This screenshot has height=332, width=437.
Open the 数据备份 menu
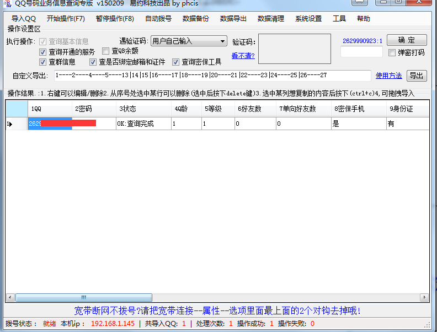196,19
